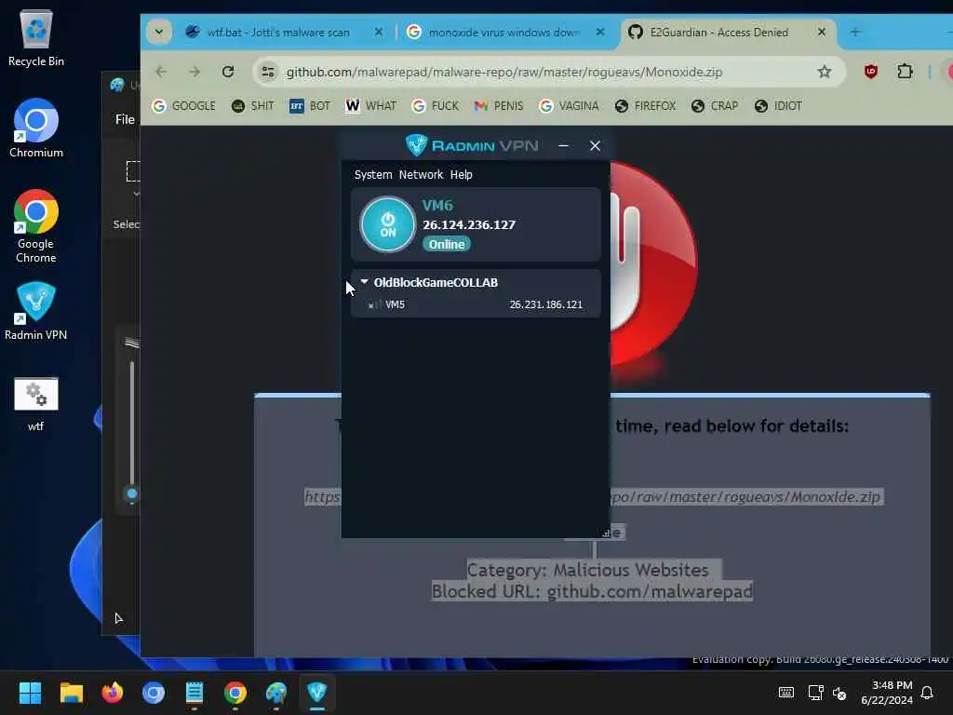Screen dimensions: 953x715
Task: Open the Help menu in Radmin VPN
Action: [461, 174]
